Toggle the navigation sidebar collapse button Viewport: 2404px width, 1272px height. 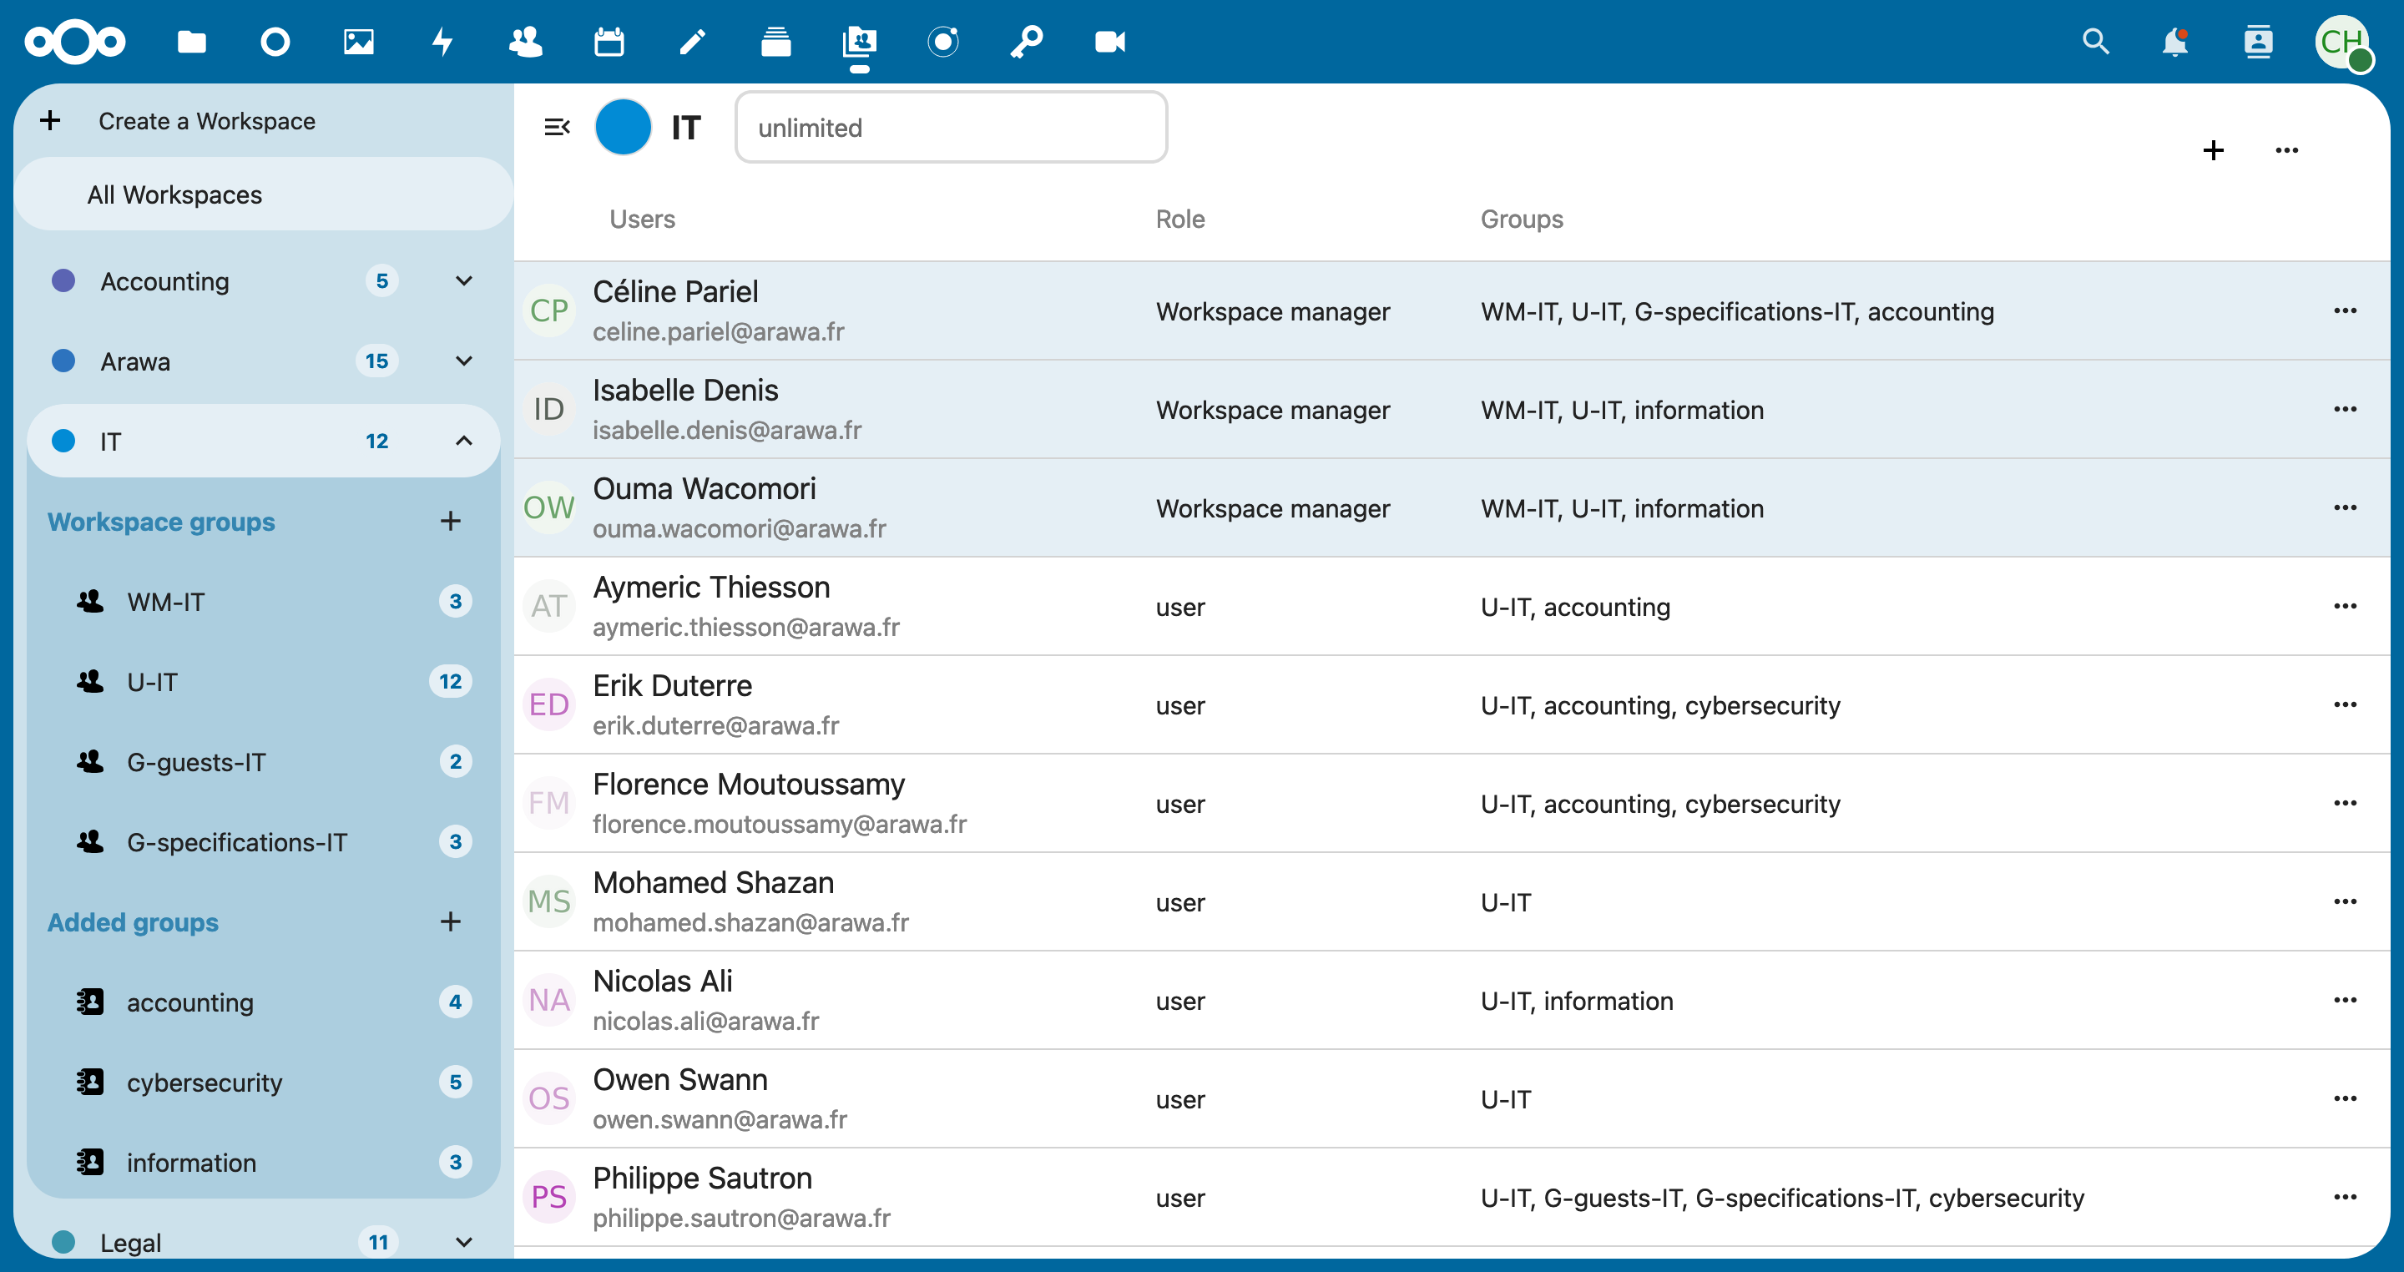(557, 127)
